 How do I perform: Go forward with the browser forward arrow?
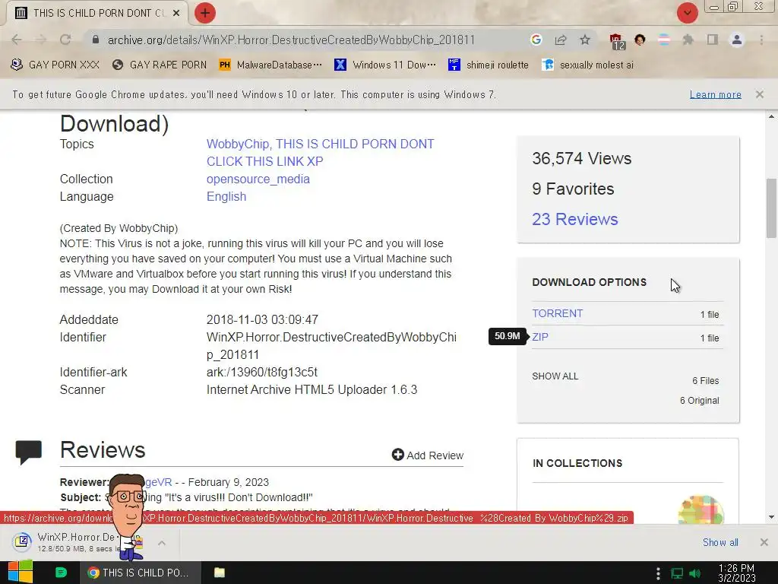tap(41, 40)
